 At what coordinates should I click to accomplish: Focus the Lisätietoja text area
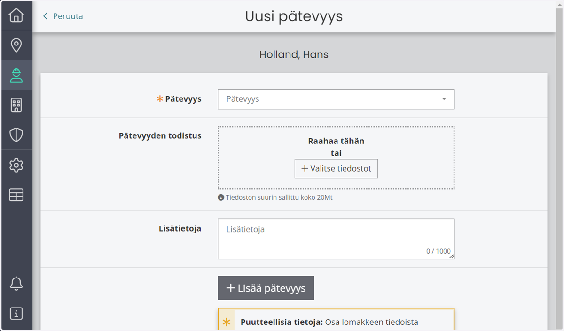[336, 239]
